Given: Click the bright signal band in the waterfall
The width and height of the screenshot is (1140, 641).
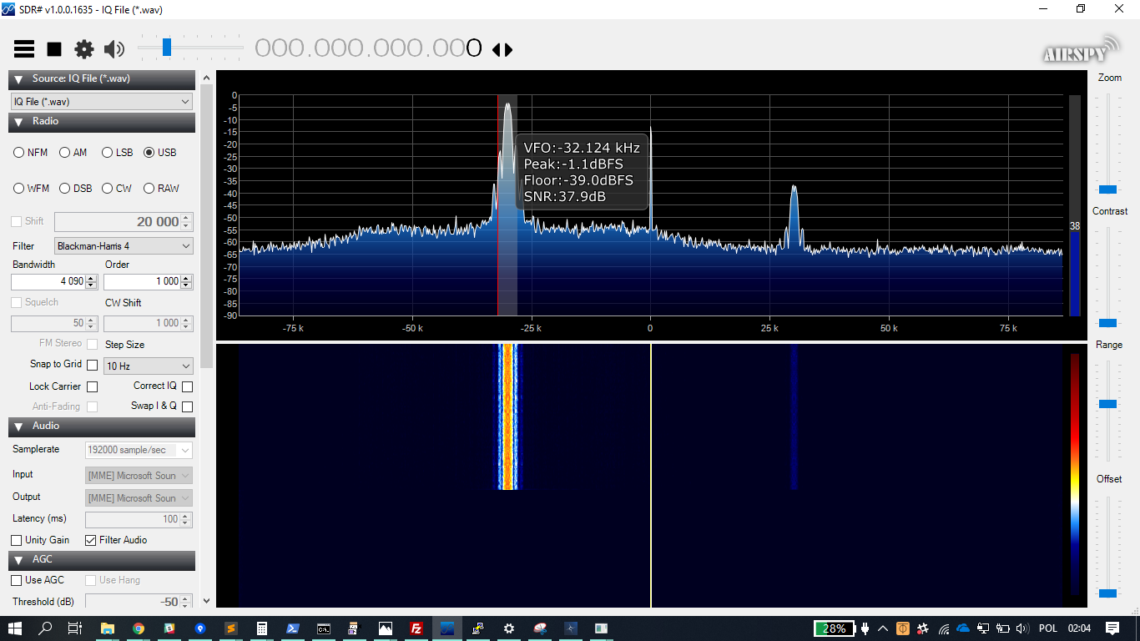Looking at the screenshot, I should [507, 417].
